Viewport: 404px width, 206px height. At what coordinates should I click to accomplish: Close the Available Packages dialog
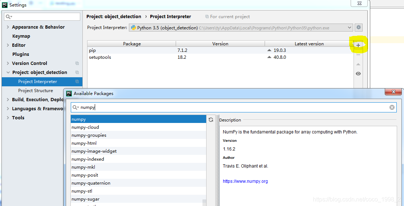(x=393, y=92)
